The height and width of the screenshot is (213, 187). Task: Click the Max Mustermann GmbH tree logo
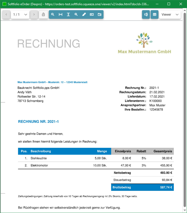pyautogui.click(x=145, y=40)
